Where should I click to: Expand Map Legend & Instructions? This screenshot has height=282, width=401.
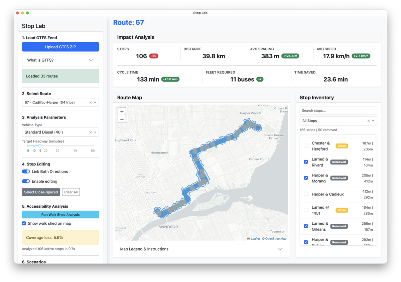[x=201, y=249]
